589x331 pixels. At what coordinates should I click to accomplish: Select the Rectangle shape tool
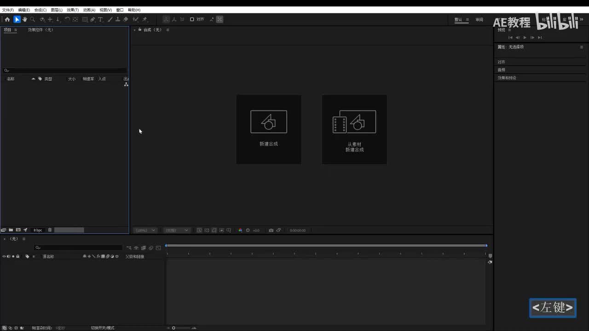pos(85,19)
